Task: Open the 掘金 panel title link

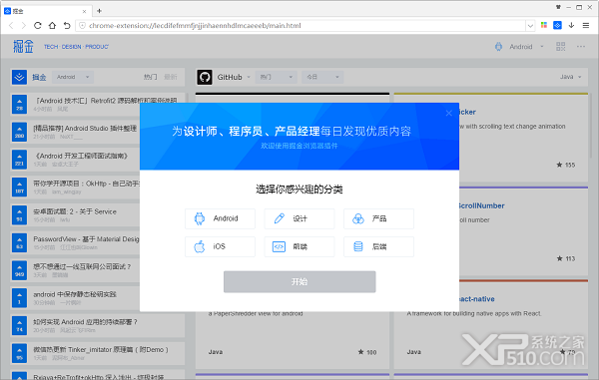Action: (39, 77)
